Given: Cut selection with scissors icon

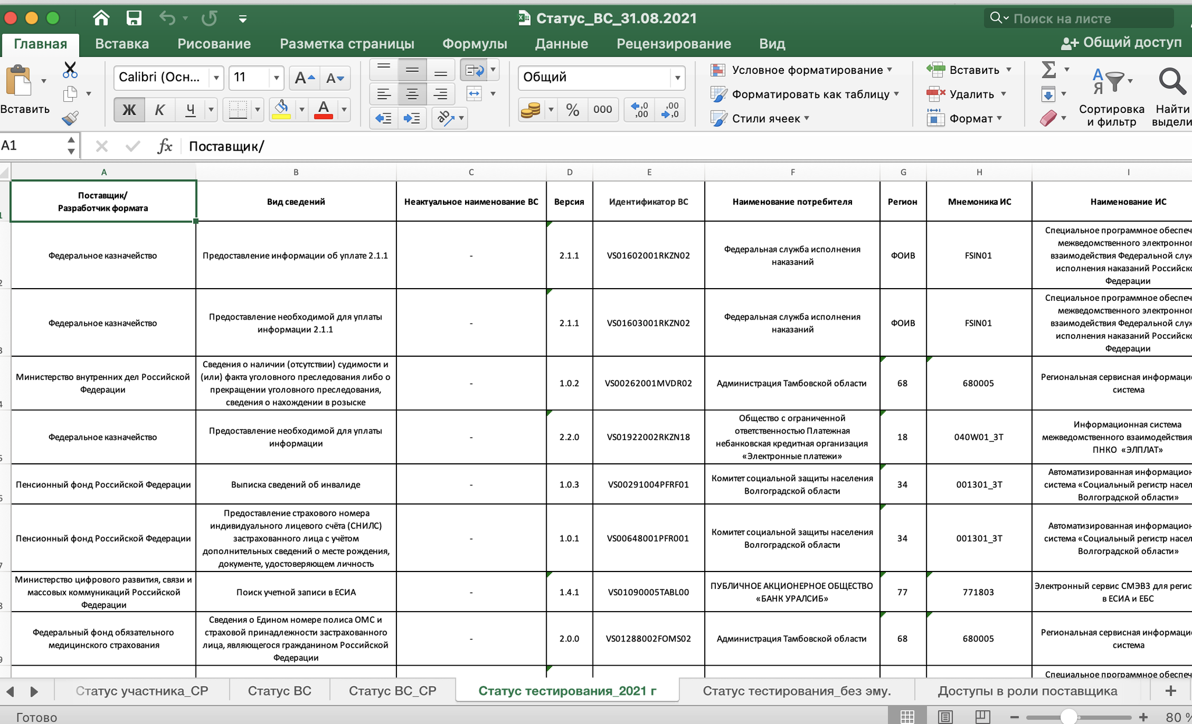Looking at the screenshot, I should tap(70, 70).
